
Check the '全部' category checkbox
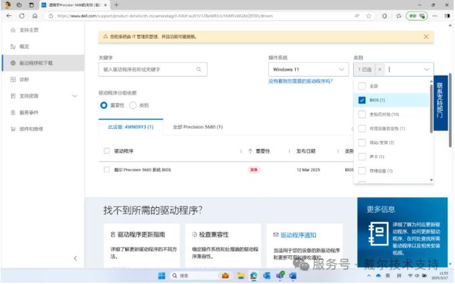click(x=362, y=86)
